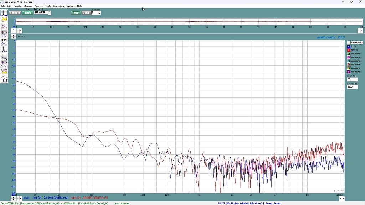The width and height of the screenshot is (365, 205).
Task: Open the Presets menu
Action: pos(17,6)
